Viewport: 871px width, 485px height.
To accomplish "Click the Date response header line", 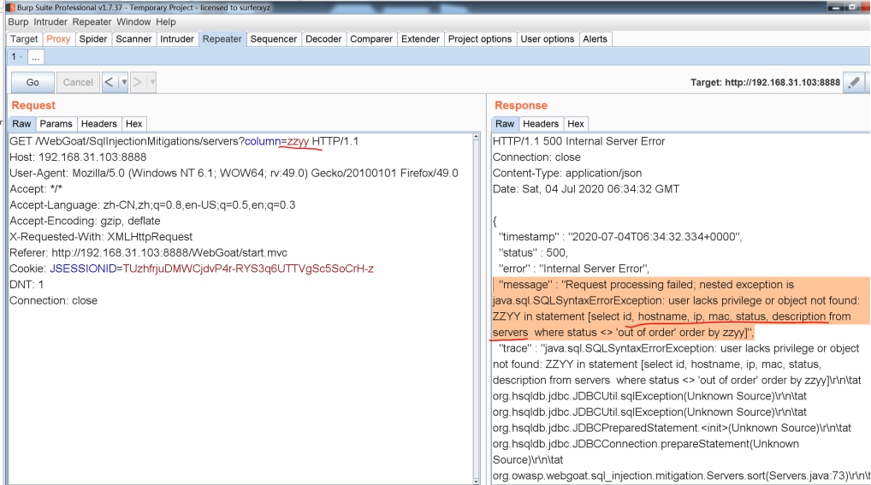I will click(586, 189).
